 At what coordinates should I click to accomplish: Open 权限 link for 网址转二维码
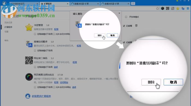(75, 62)
